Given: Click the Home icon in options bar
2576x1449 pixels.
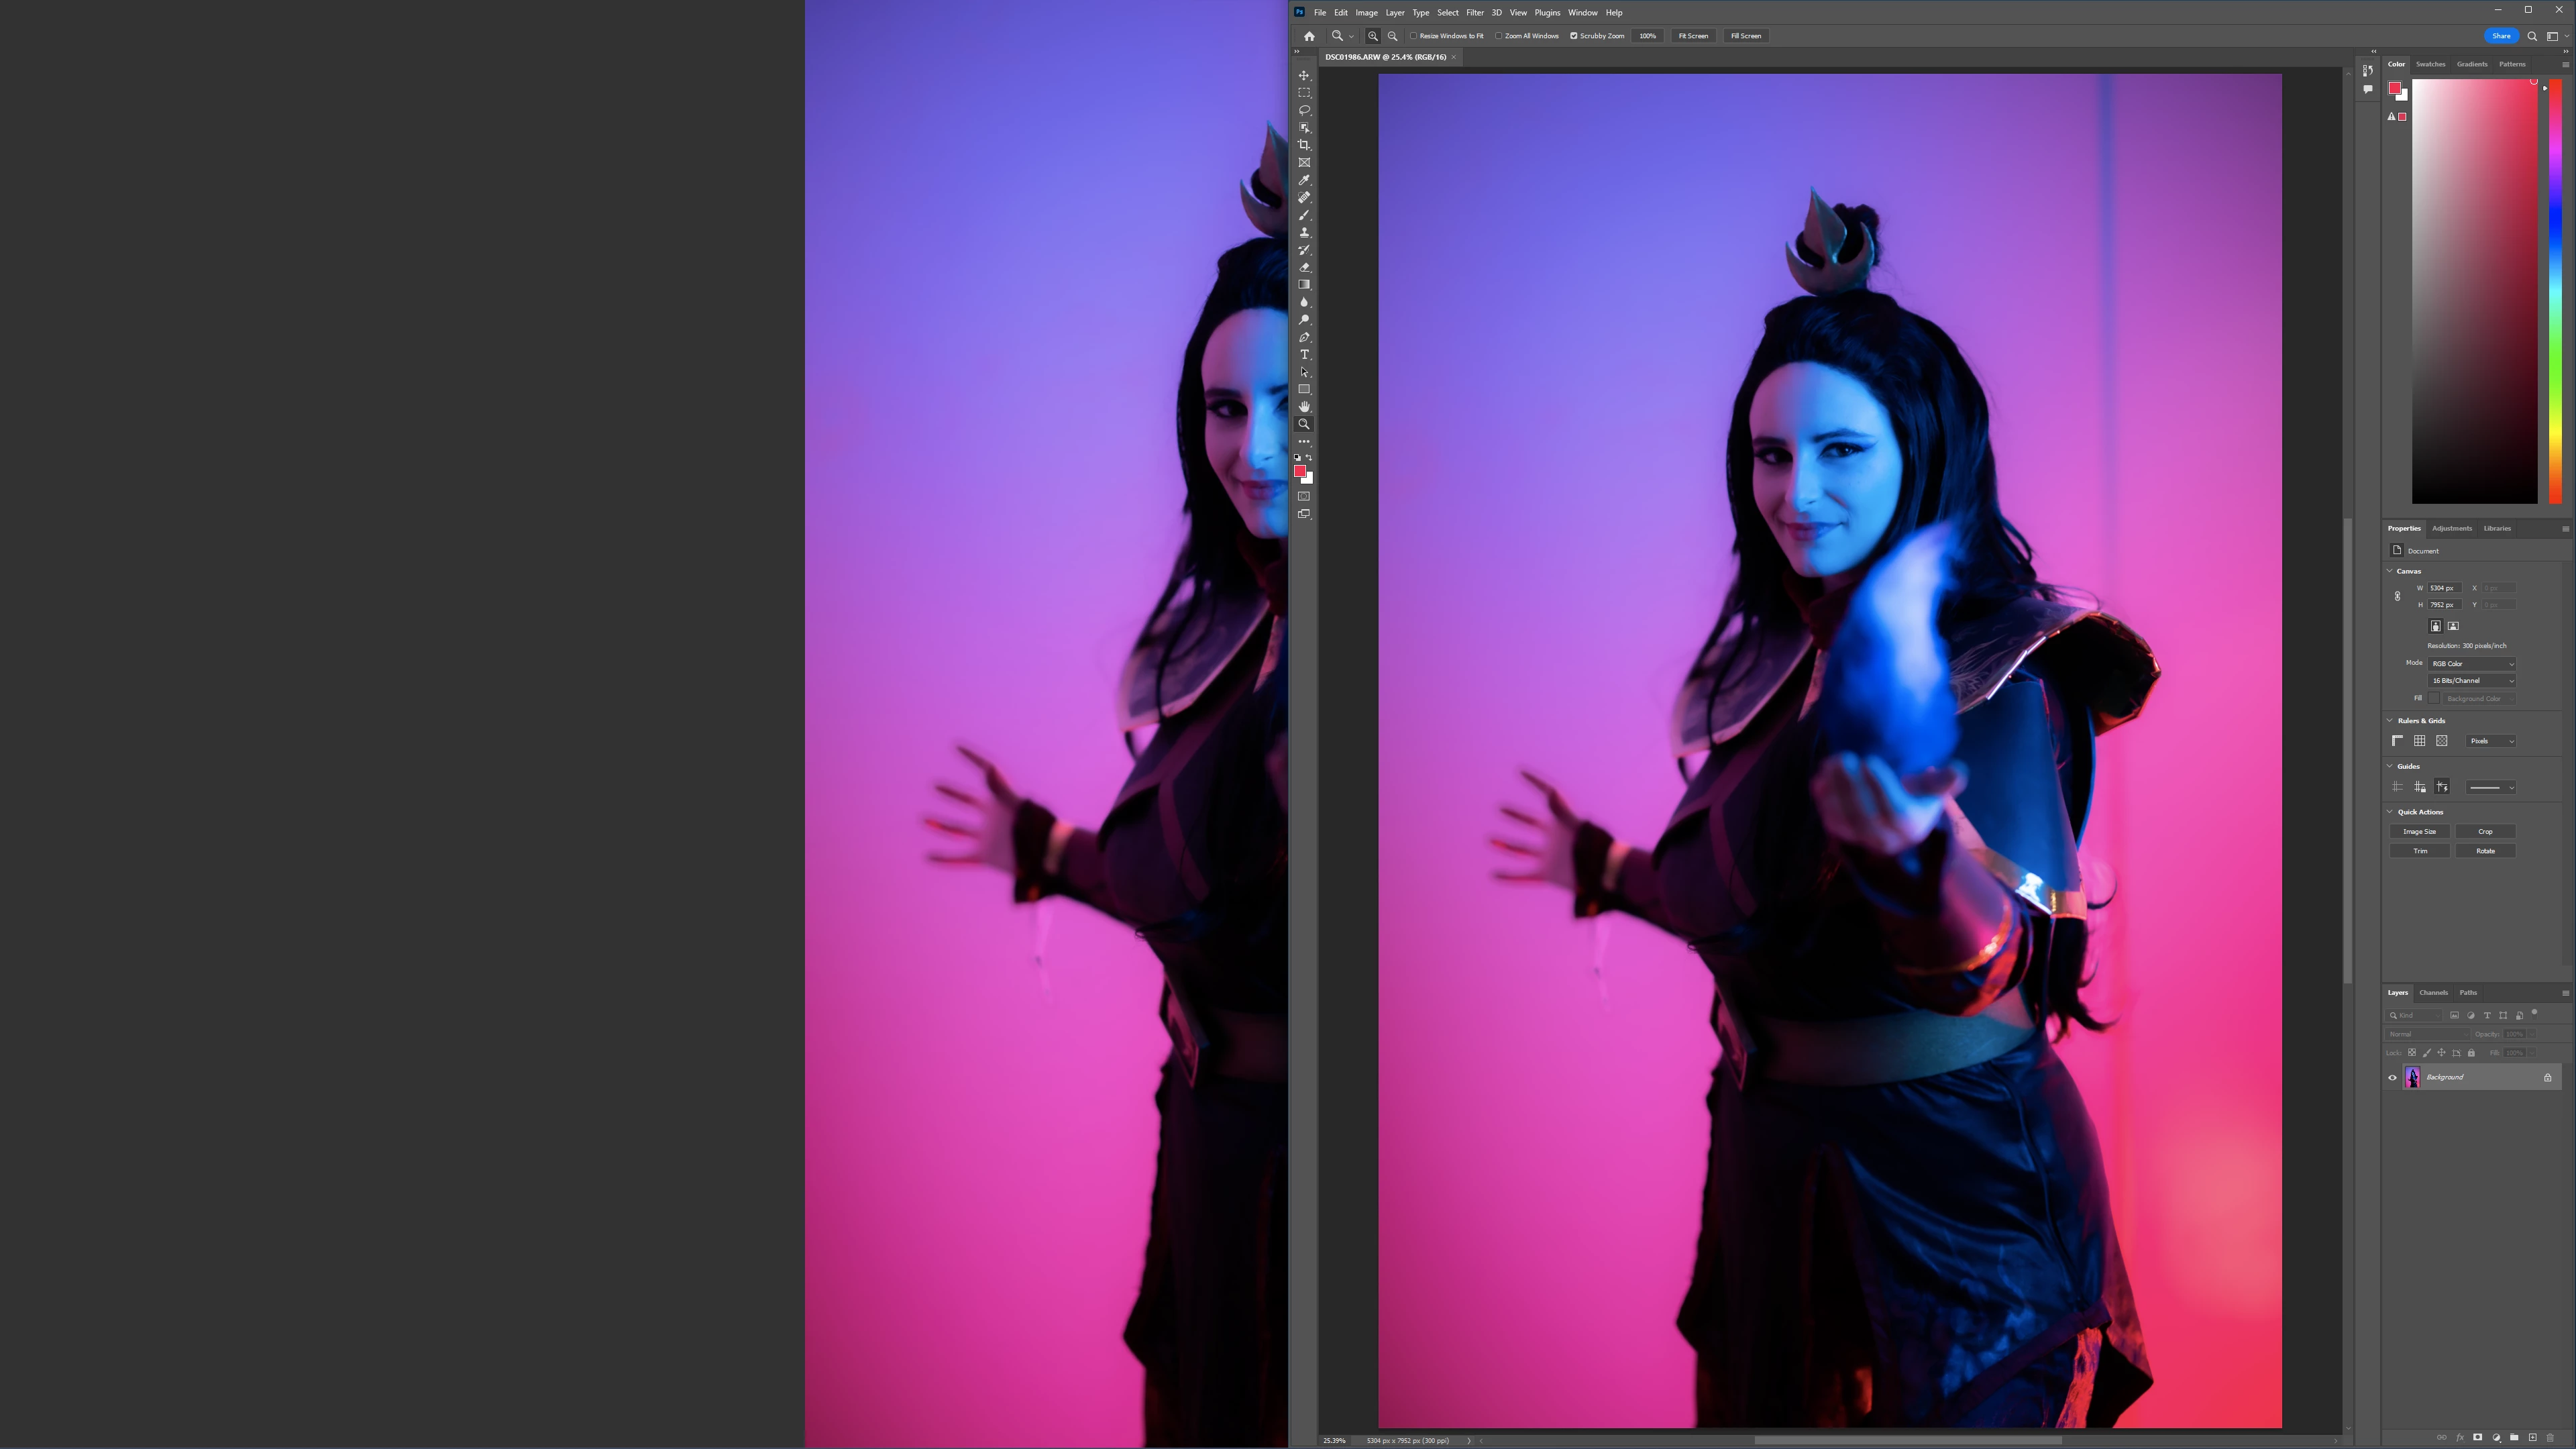Looking at the screenshot, I should pos(1309,36).
